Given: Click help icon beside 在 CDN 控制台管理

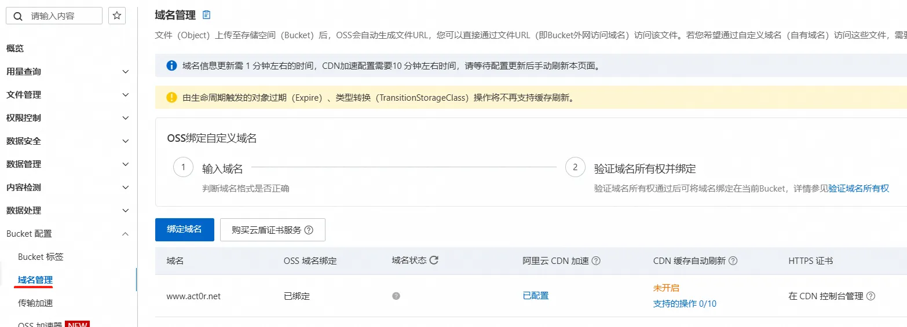Looking at the screenshot, I should coord(871,296).
